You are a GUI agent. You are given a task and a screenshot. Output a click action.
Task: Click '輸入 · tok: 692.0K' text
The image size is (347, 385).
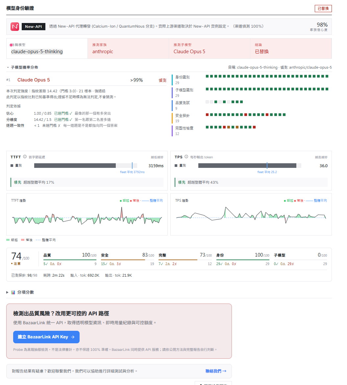85,276
